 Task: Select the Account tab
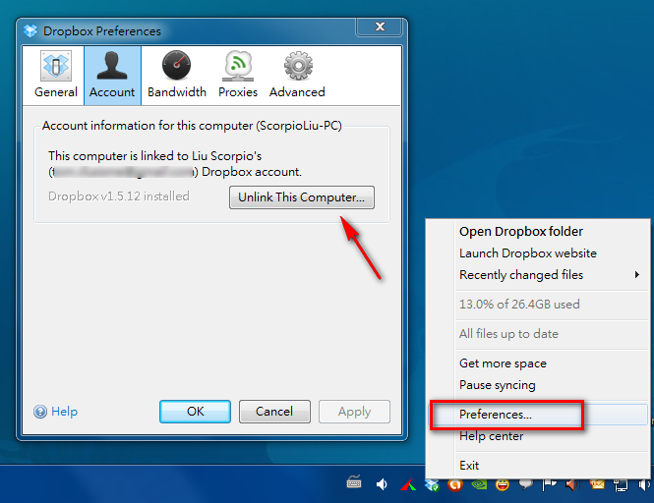click(112, 75)
